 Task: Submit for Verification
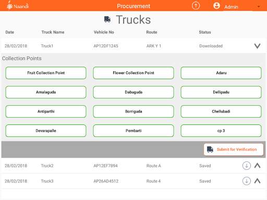[234, 149]
